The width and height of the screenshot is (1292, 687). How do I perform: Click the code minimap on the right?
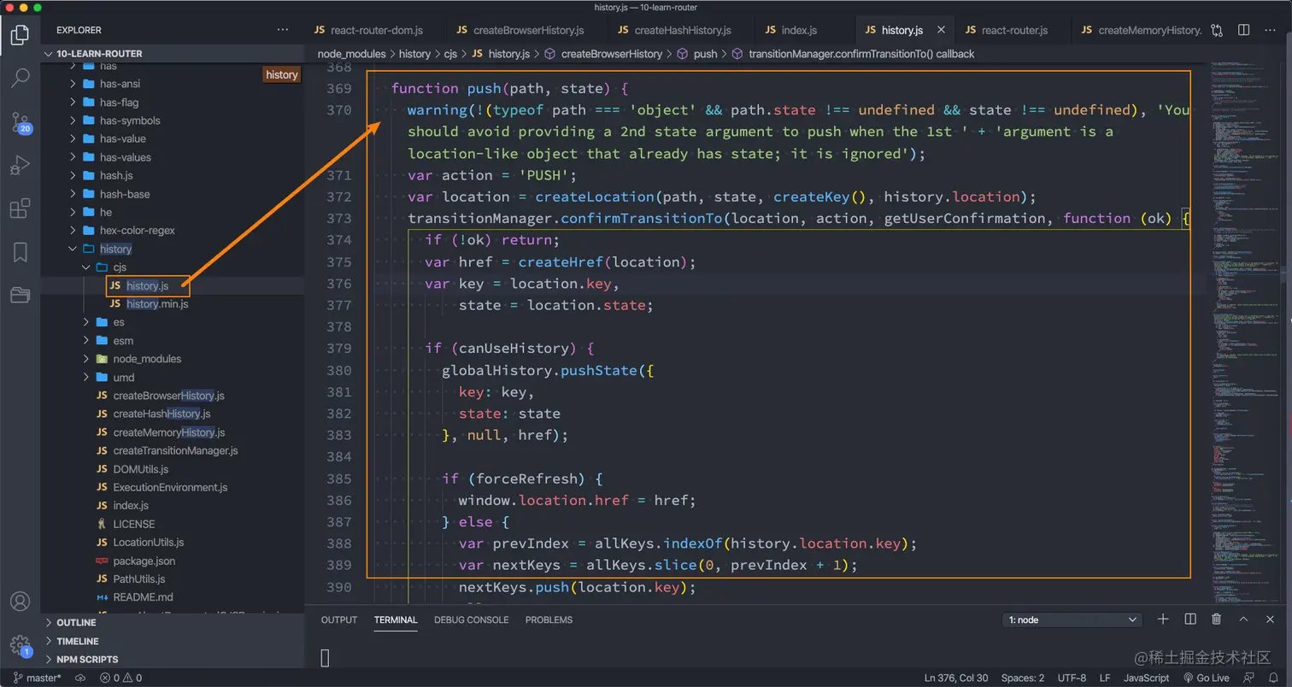1246,333
